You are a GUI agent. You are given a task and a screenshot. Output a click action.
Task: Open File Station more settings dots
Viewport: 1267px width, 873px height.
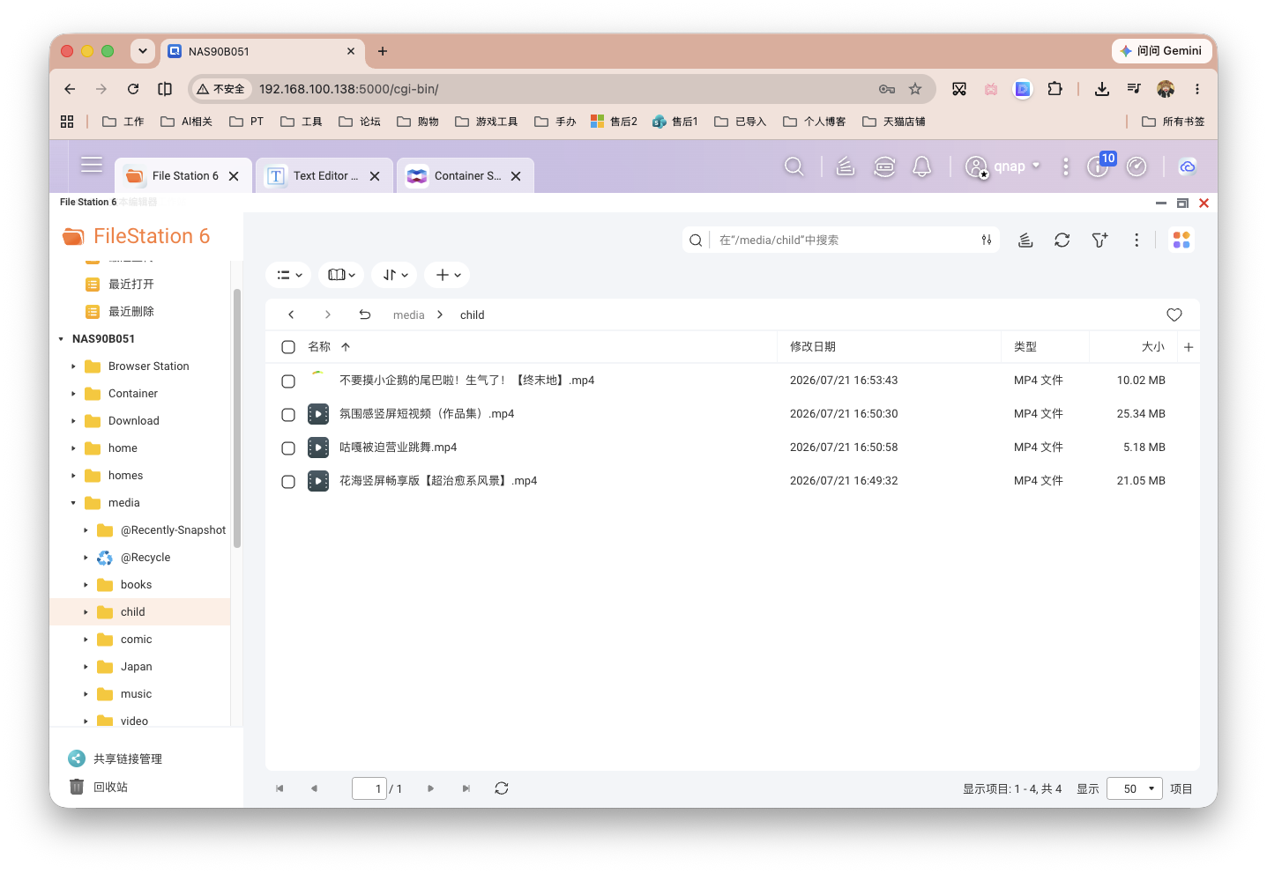(1137, 240)
